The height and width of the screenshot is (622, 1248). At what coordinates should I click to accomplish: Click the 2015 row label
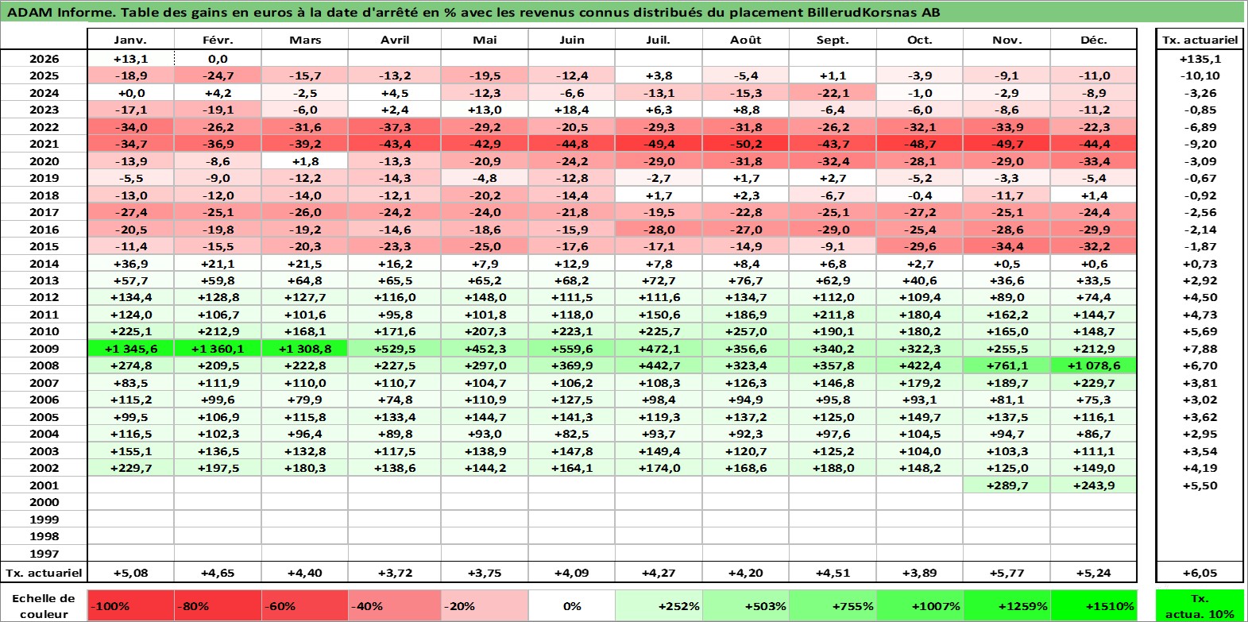44,246
